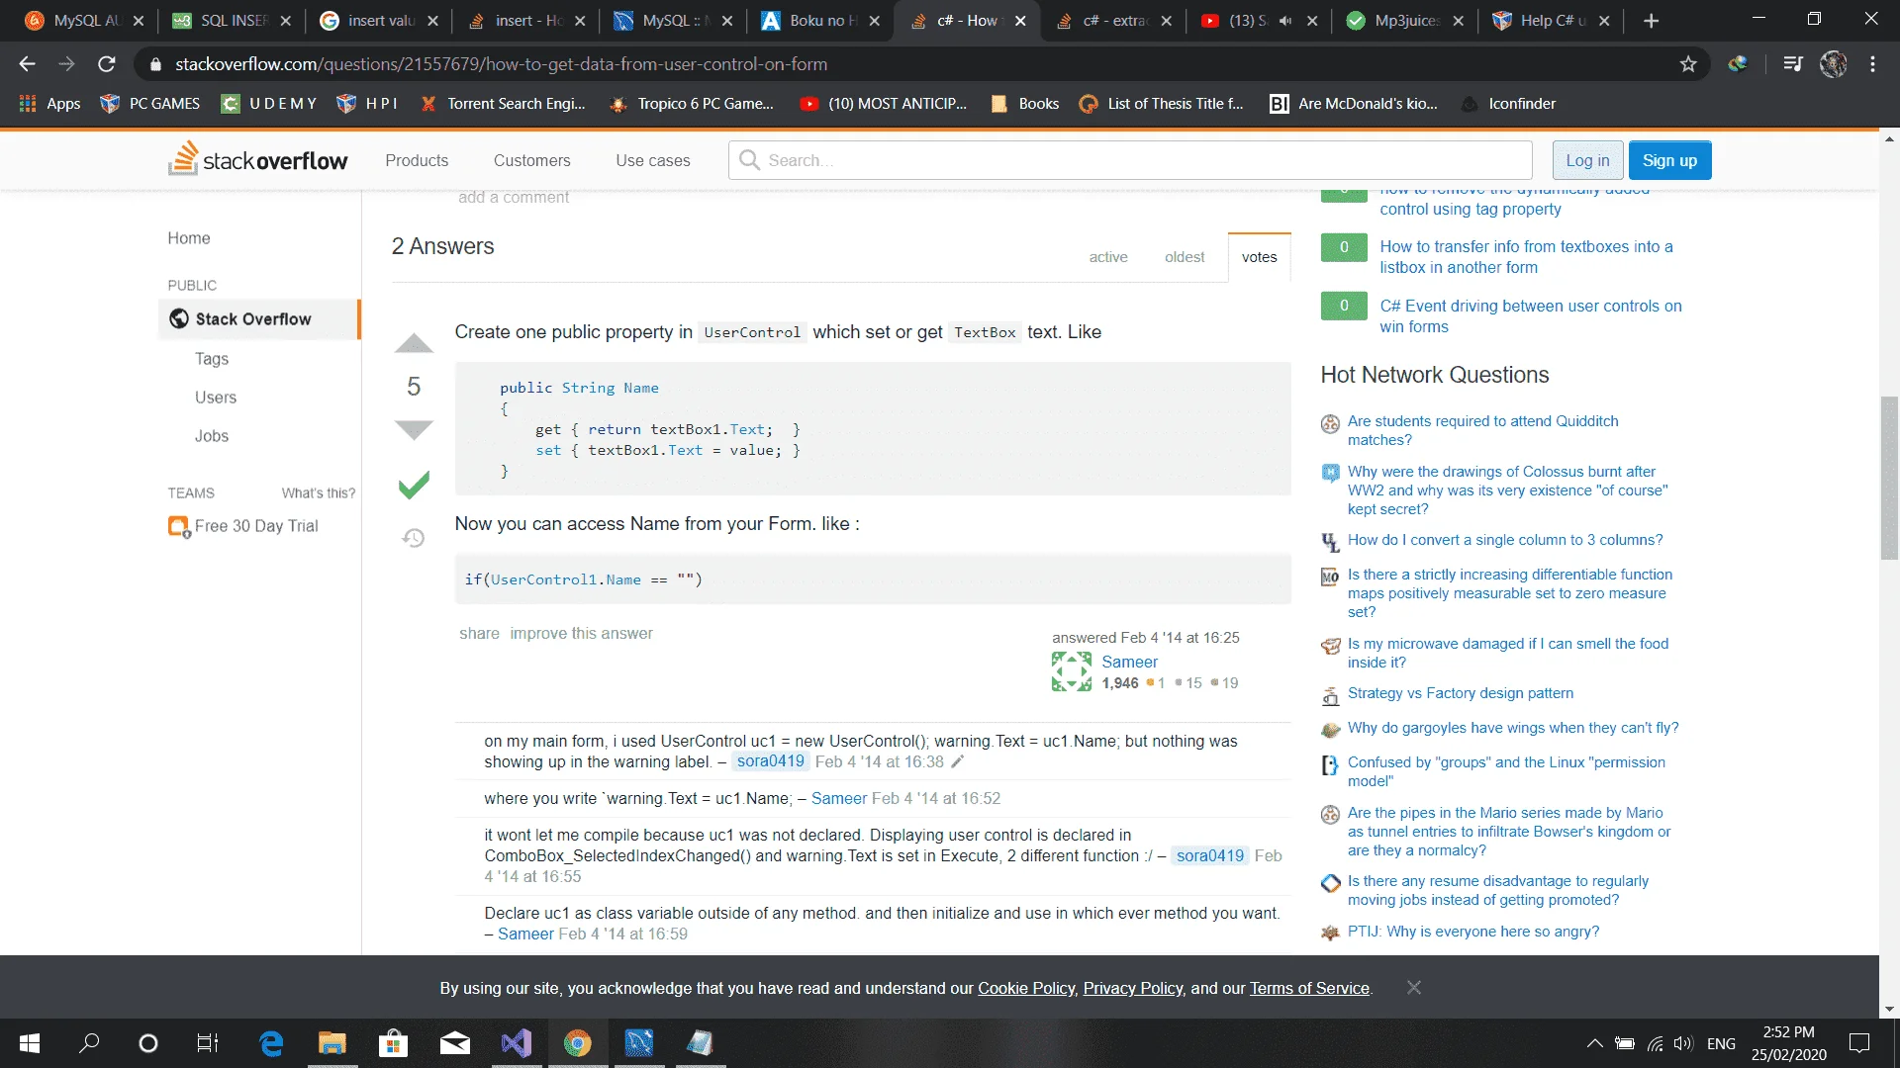Show hidden system tray icons

pos(1595,1043)
